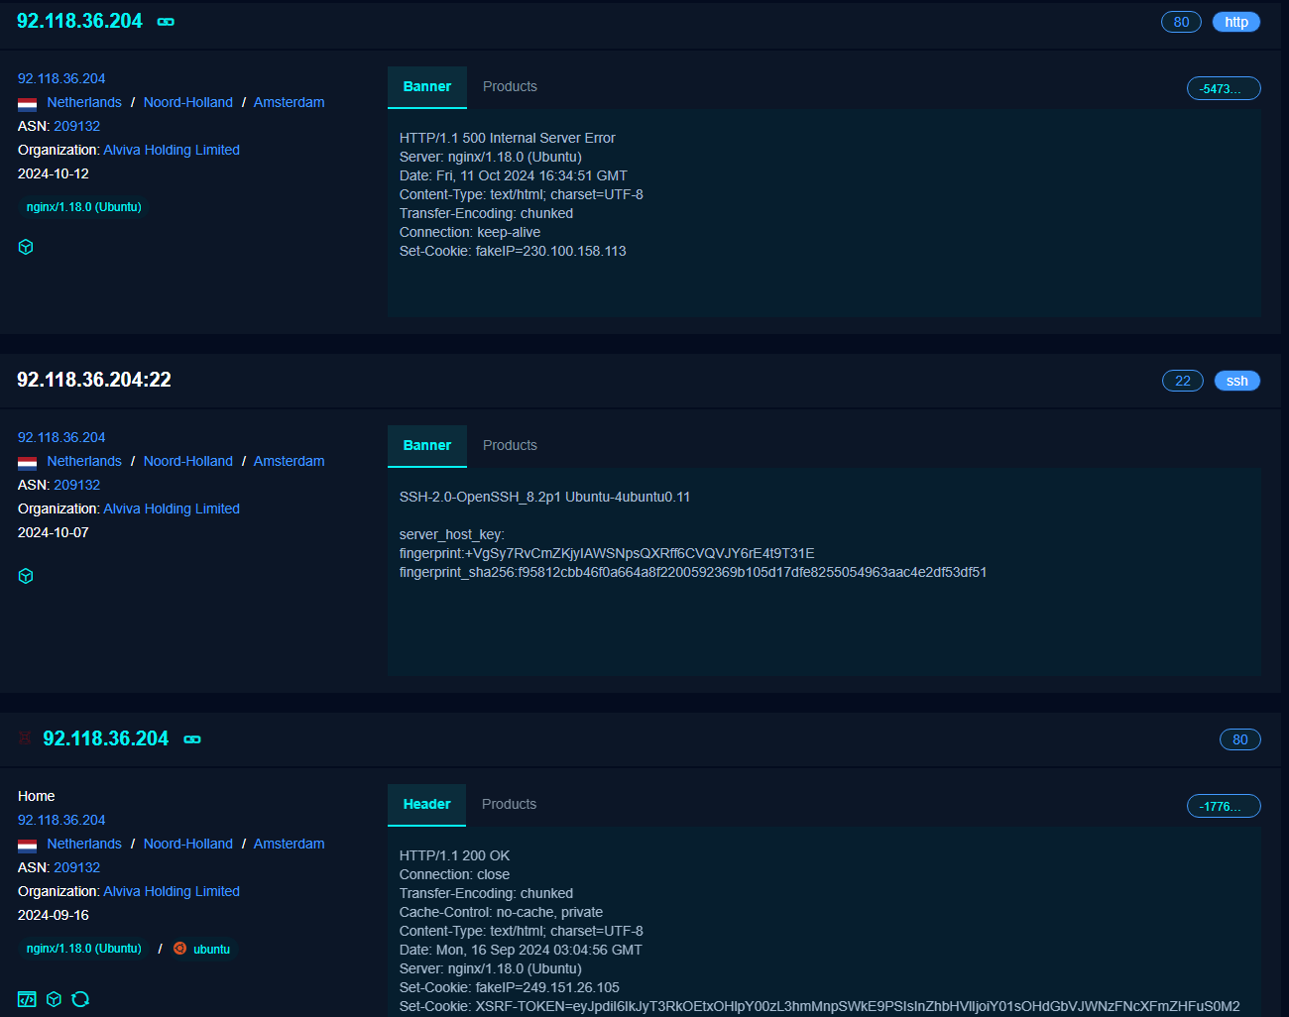Screen dimensions: 1289x1017
Task: Click the link icon beside the third result title
Action: tap(192, 739)
